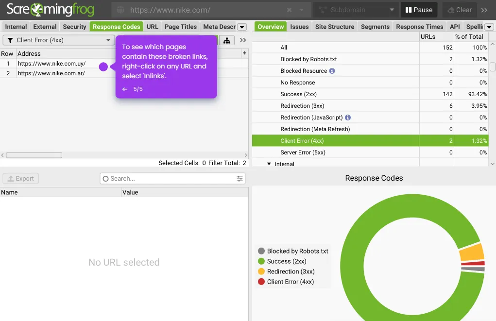Open the Security tab
Image resolution: width=496 pixels, height=321 pixels.
click(x=74, y=27)
